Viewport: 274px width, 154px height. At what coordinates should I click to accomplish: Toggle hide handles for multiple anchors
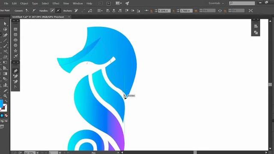pyautogui.click(x=58, y=11)
